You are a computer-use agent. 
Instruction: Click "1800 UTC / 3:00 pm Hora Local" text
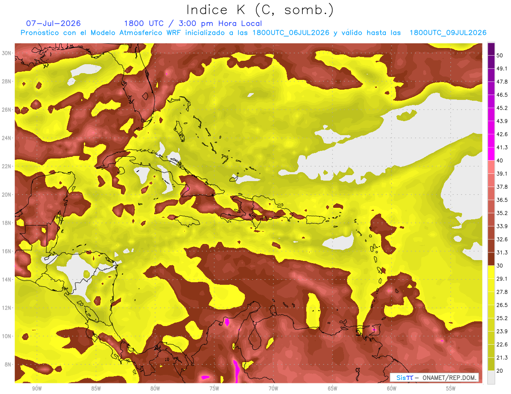pos(193,23)
